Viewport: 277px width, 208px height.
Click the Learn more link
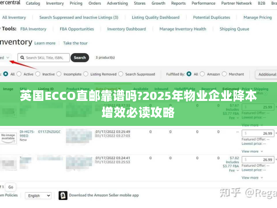[x=45, y=43]
